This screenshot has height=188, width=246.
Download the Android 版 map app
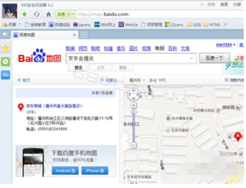tap(65, 171)
